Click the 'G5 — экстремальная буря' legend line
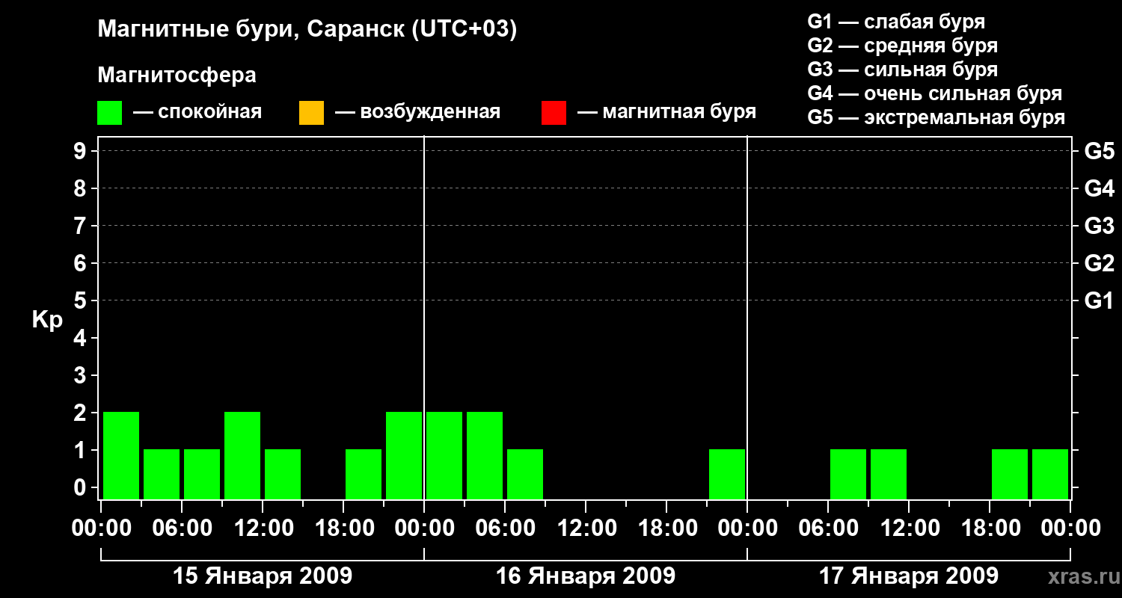Viewport: 1122px width, 598px height. pyautogui.click(x=936, y=117)
